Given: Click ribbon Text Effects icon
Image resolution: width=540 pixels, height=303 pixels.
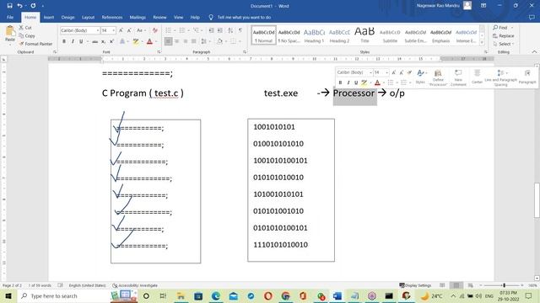Looking at the screenshot, I should [x=122, y=41].
